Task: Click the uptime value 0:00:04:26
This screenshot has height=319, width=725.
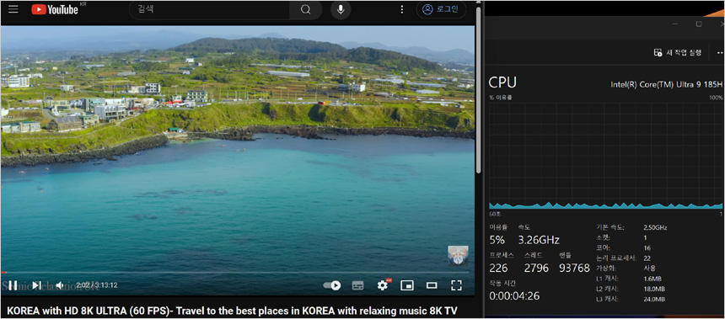Action: (514, 296)
